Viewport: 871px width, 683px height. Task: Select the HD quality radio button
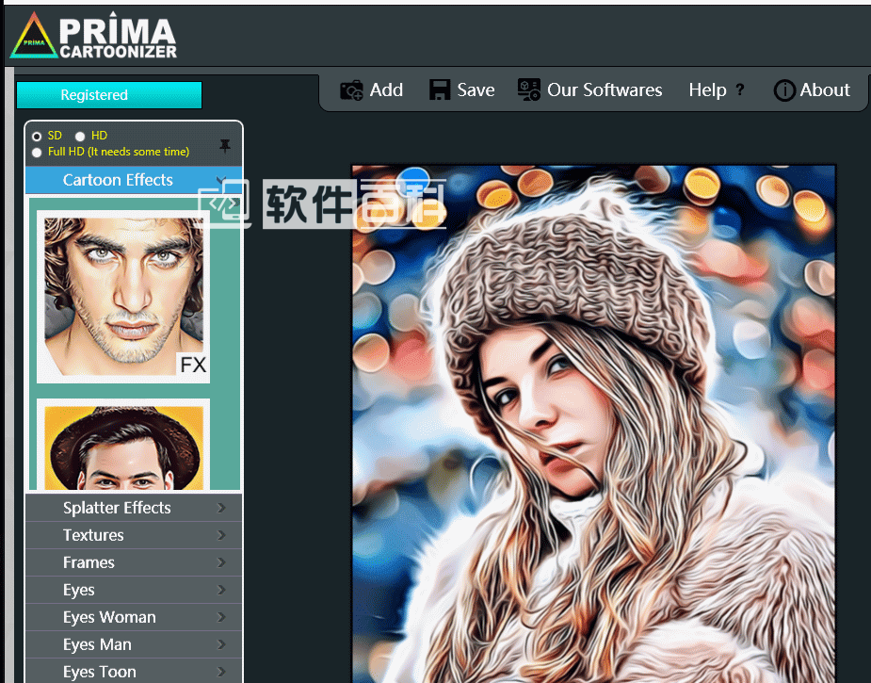(80, 137)
